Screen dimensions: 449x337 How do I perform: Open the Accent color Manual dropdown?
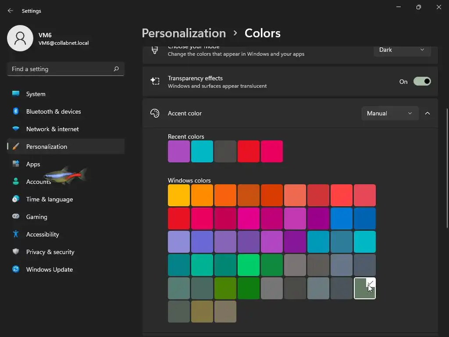click(x=389, y=113)
